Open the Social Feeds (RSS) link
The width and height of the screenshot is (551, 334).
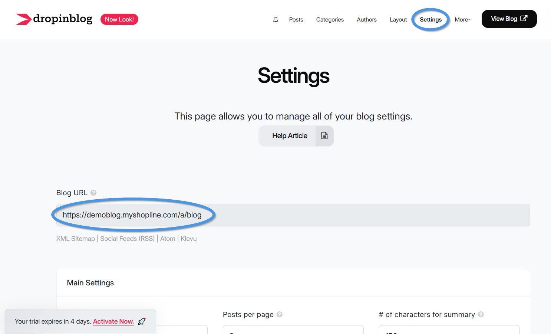click(127, 239)
